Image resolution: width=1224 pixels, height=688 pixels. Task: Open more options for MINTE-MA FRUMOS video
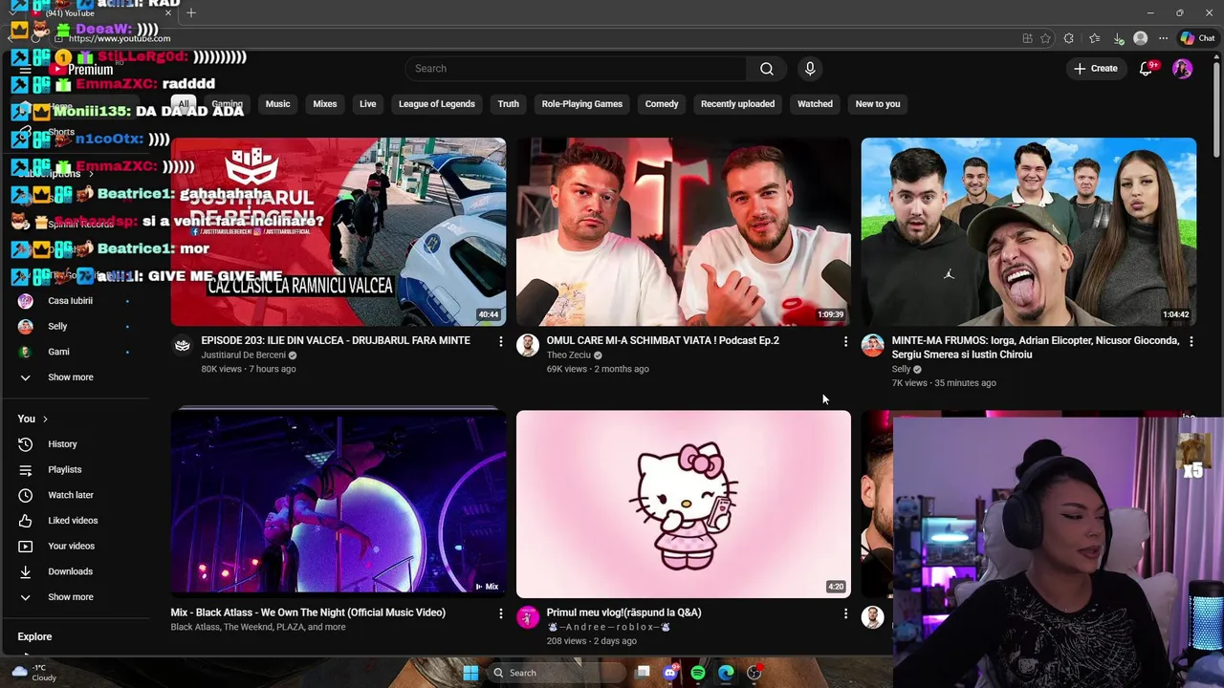click(x=1191, y=341)
